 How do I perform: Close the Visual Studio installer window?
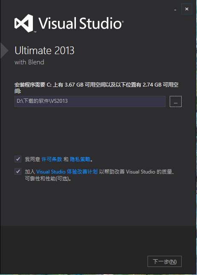[x=187, y=9]
